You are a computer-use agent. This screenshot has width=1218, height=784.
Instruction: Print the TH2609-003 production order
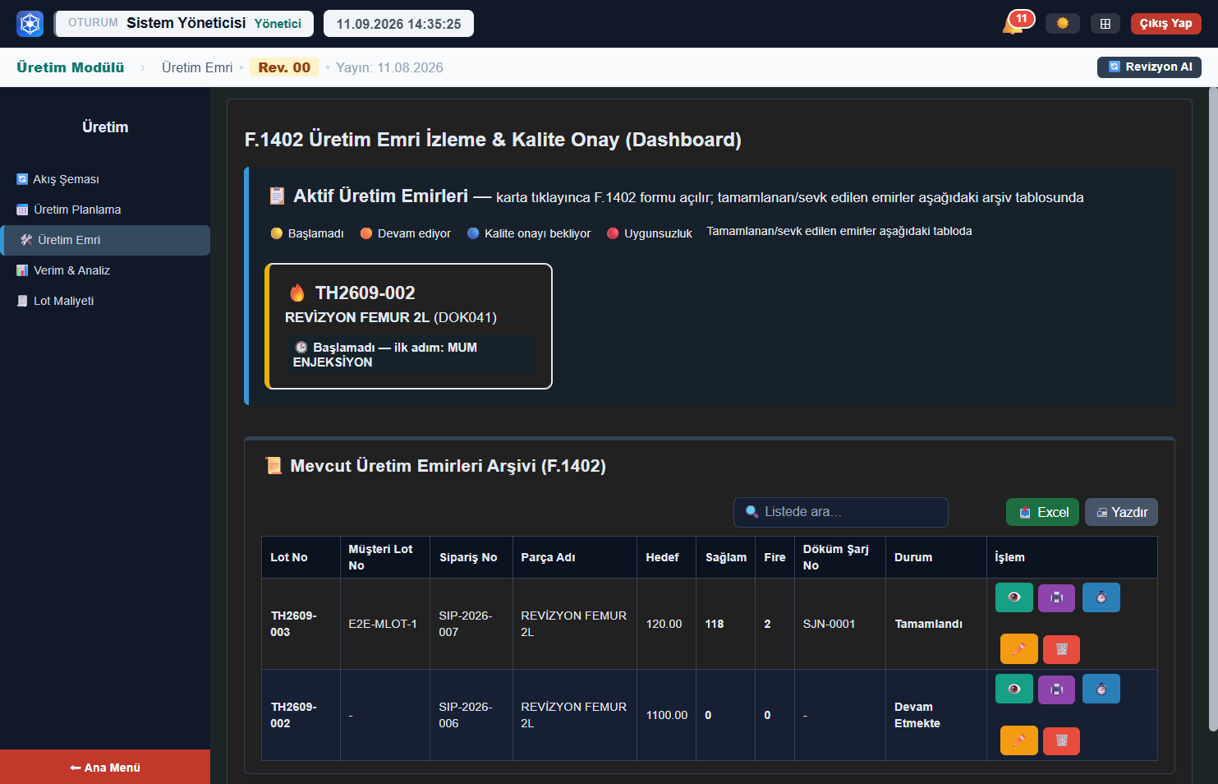point(1057,597)
